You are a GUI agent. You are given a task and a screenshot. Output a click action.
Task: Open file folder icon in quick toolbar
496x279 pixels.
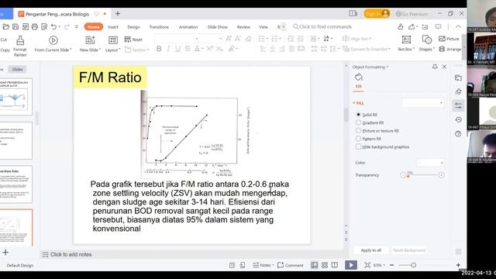coord(5,27)
